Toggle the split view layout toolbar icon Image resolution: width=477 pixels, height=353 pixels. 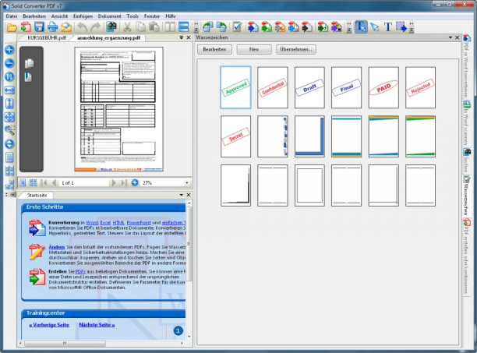[170, 27]
